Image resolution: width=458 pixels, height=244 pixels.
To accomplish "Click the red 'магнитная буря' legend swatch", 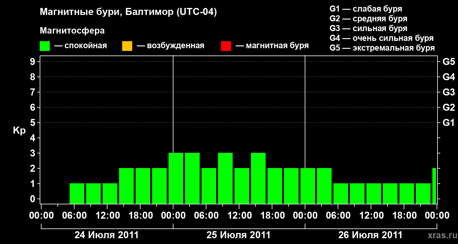I will (x=226, y=46).
